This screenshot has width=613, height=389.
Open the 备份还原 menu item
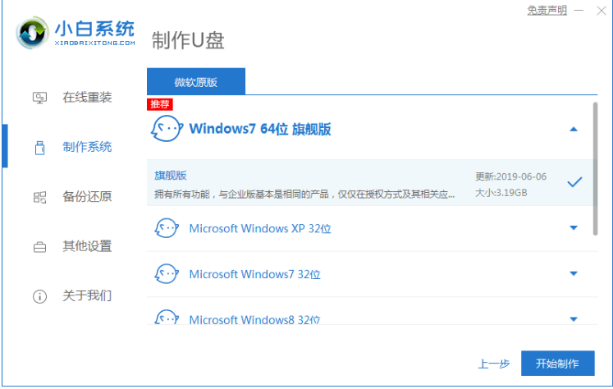pos(87,197)
